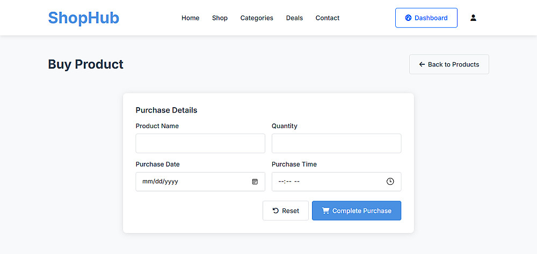
Task: Click the circular arrow Reset icon
Action: (x=275, y=211)
